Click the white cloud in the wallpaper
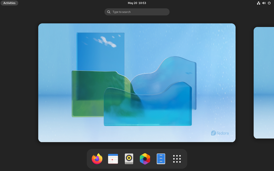The height and width of the screenshot is (171, 274). tap(105, 41)
